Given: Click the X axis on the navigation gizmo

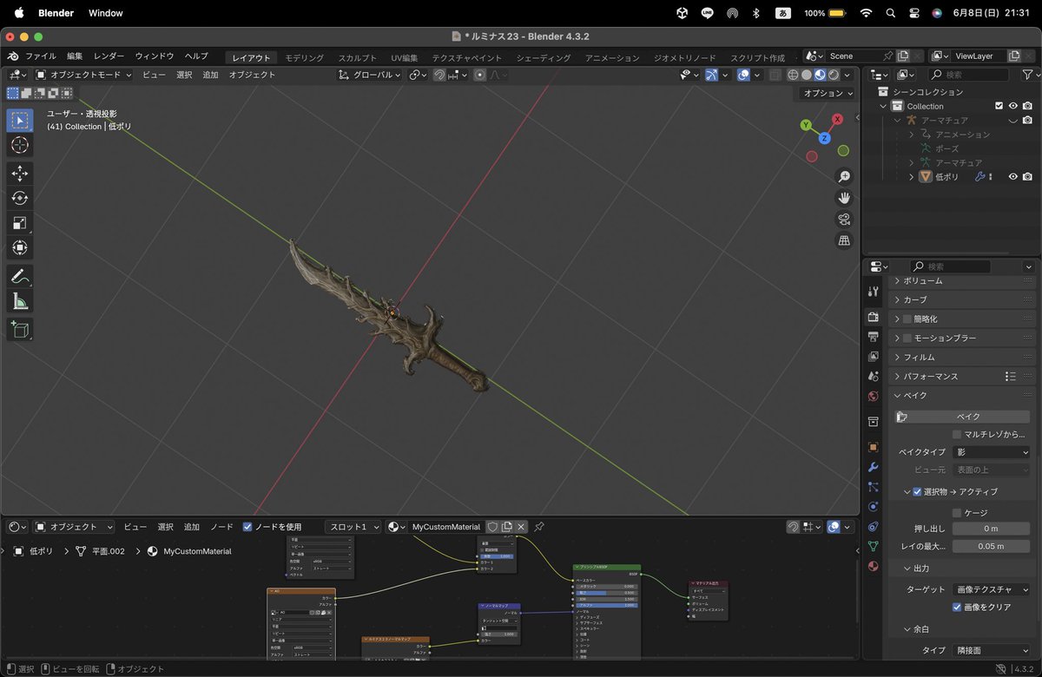Looking at the screenshot, I should (x=838, y=119).
